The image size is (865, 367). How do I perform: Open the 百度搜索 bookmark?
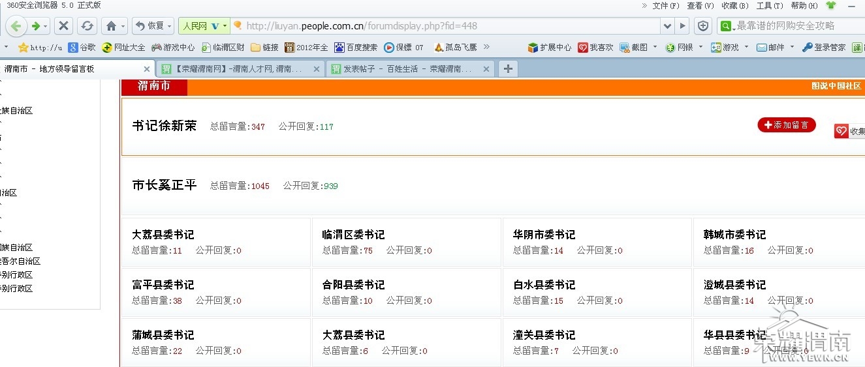[356, 48]
